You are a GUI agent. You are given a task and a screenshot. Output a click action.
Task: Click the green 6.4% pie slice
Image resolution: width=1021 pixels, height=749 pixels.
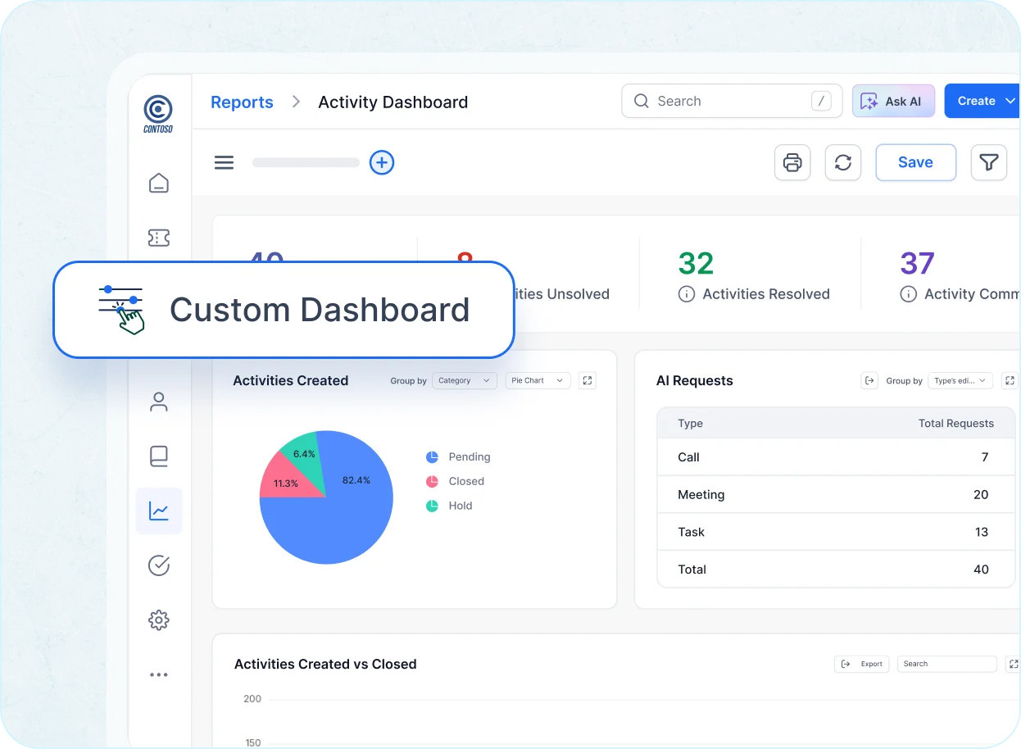click(305, 456)
